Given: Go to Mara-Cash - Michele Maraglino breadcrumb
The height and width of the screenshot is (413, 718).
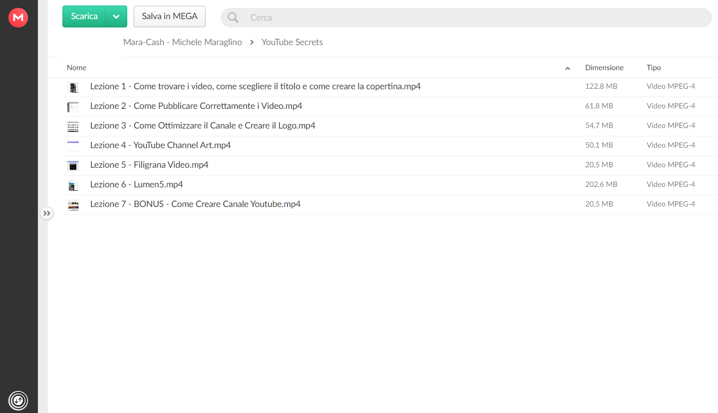Looking at the screenshot, I should pyautogui.click(x=182, y=42).
